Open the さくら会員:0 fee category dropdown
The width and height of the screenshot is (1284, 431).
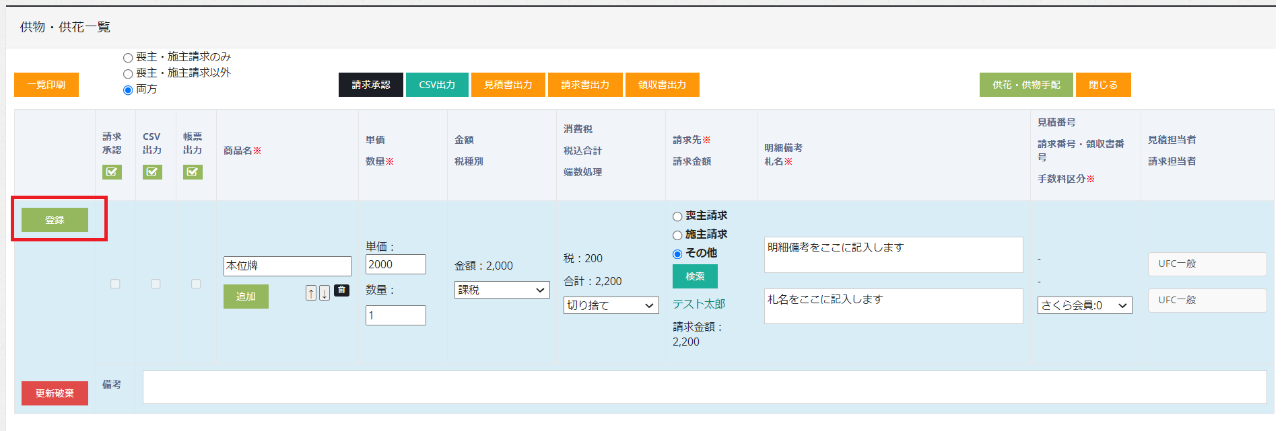[1084, 305]
